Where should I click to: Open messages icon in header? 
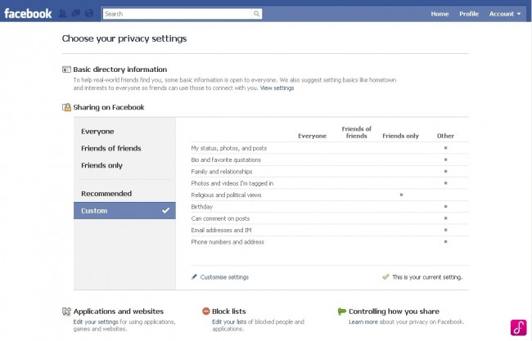click(75, 14)
